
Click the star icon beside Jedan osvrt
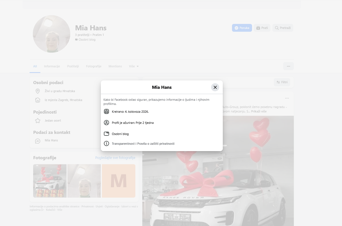(38, 121)
